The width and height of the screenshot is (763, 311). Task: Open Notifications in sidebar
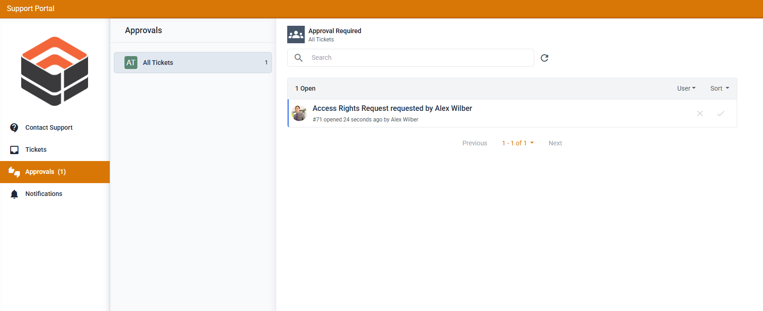tap(55, 194)
